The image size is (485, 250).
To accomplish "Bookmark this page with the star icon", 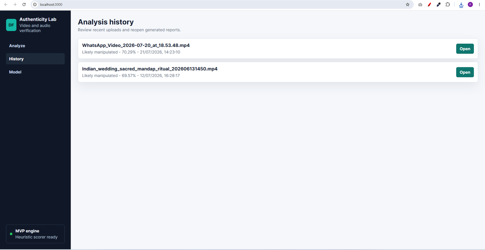I will click(408, 5).
